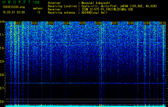Click the Ogata-vill. Akita-Pref. JAPAN location text

119,6
